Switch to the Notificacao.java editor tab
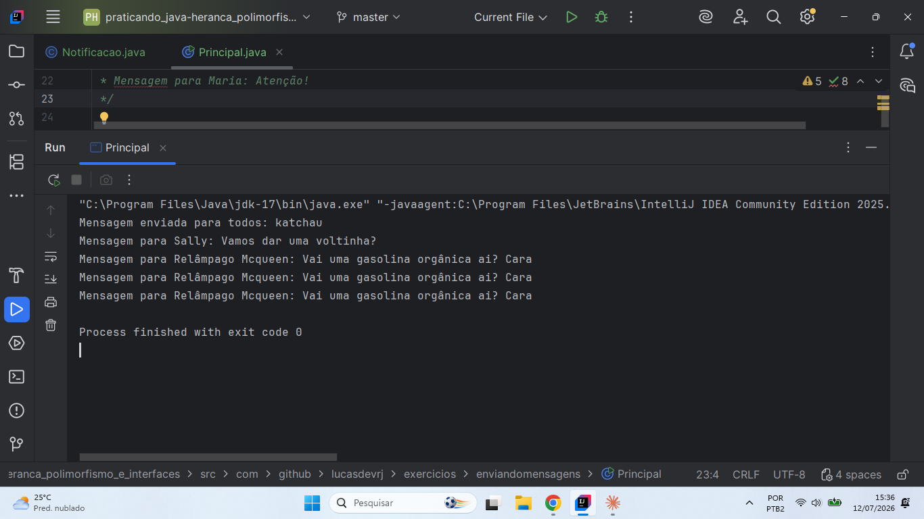The width and height of the screenshot is (924, 519). [96, 52]
